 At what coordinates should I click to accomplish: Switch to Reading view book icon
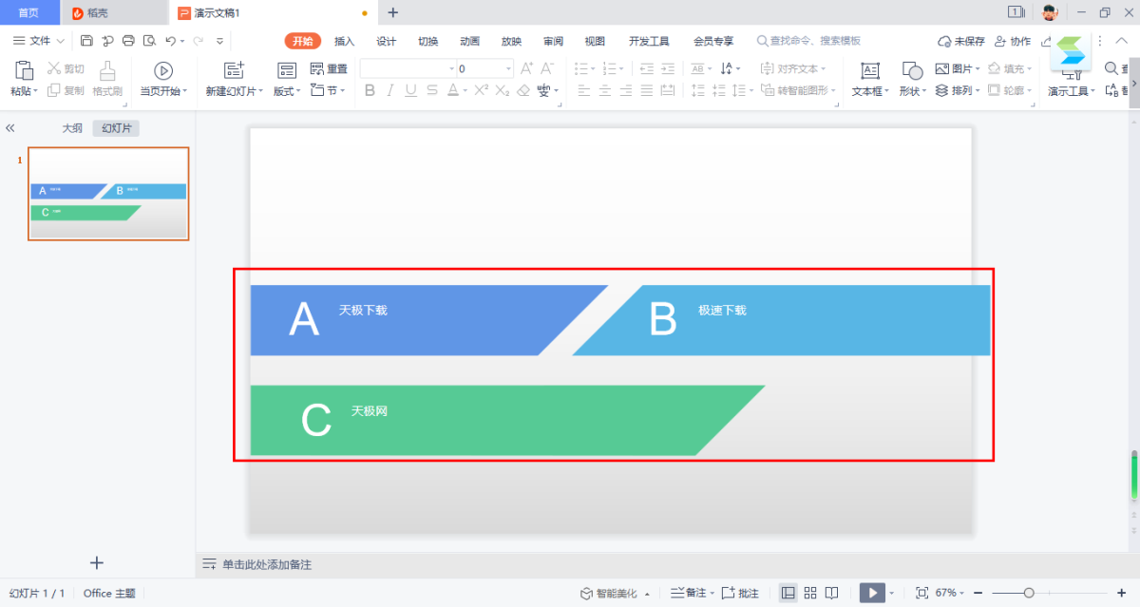click(x=831, y=593)
